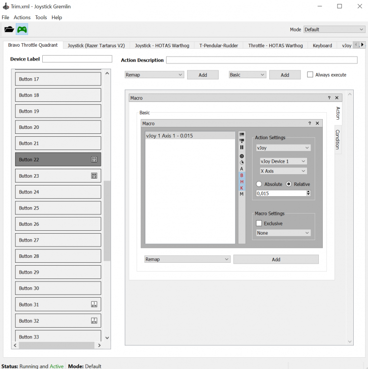This screenshot has height=369, width=368.
Task: Select Button 23 in device list
Action: 58,176
